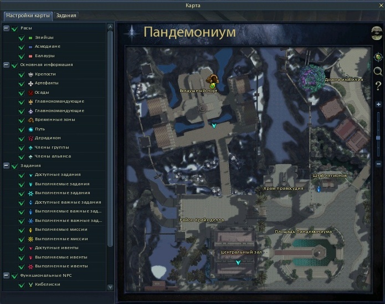This screenshot has height=304, width=385.
Task: Uncheck the Осады checkbox
Action: click(x=22, y=93)
